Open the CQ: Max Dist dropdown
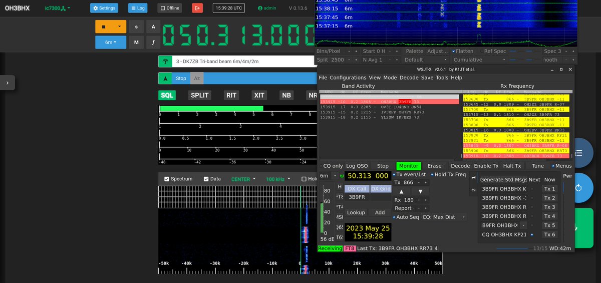Screen dimensions: 601x283 coord(445,217)
